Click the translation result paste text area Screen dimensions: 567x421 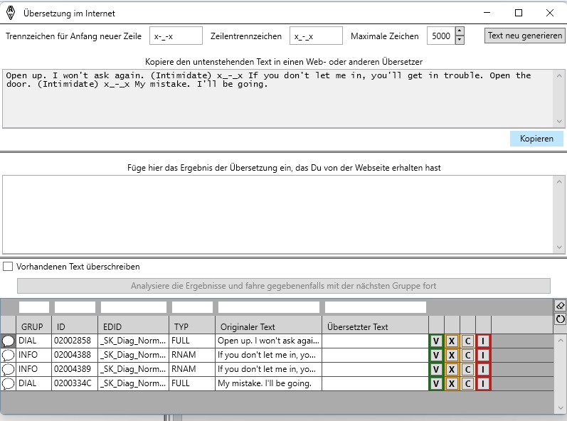point(277,213)
